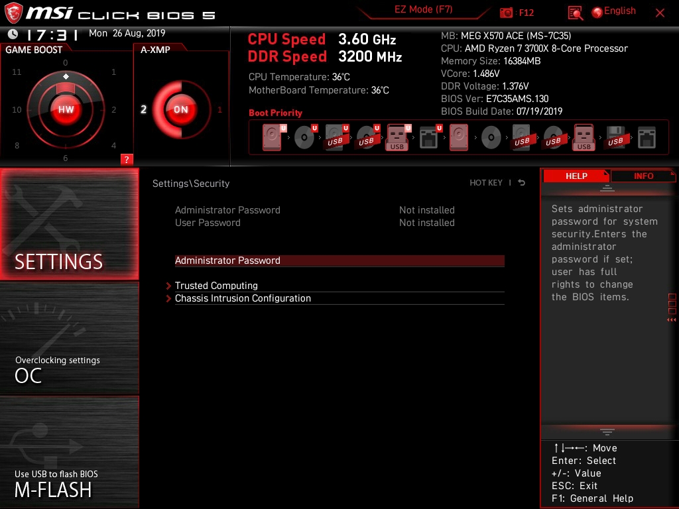Click the GAME BOOST panel title
This screenshot has height=509, width=679.
(x=34, y=50)
